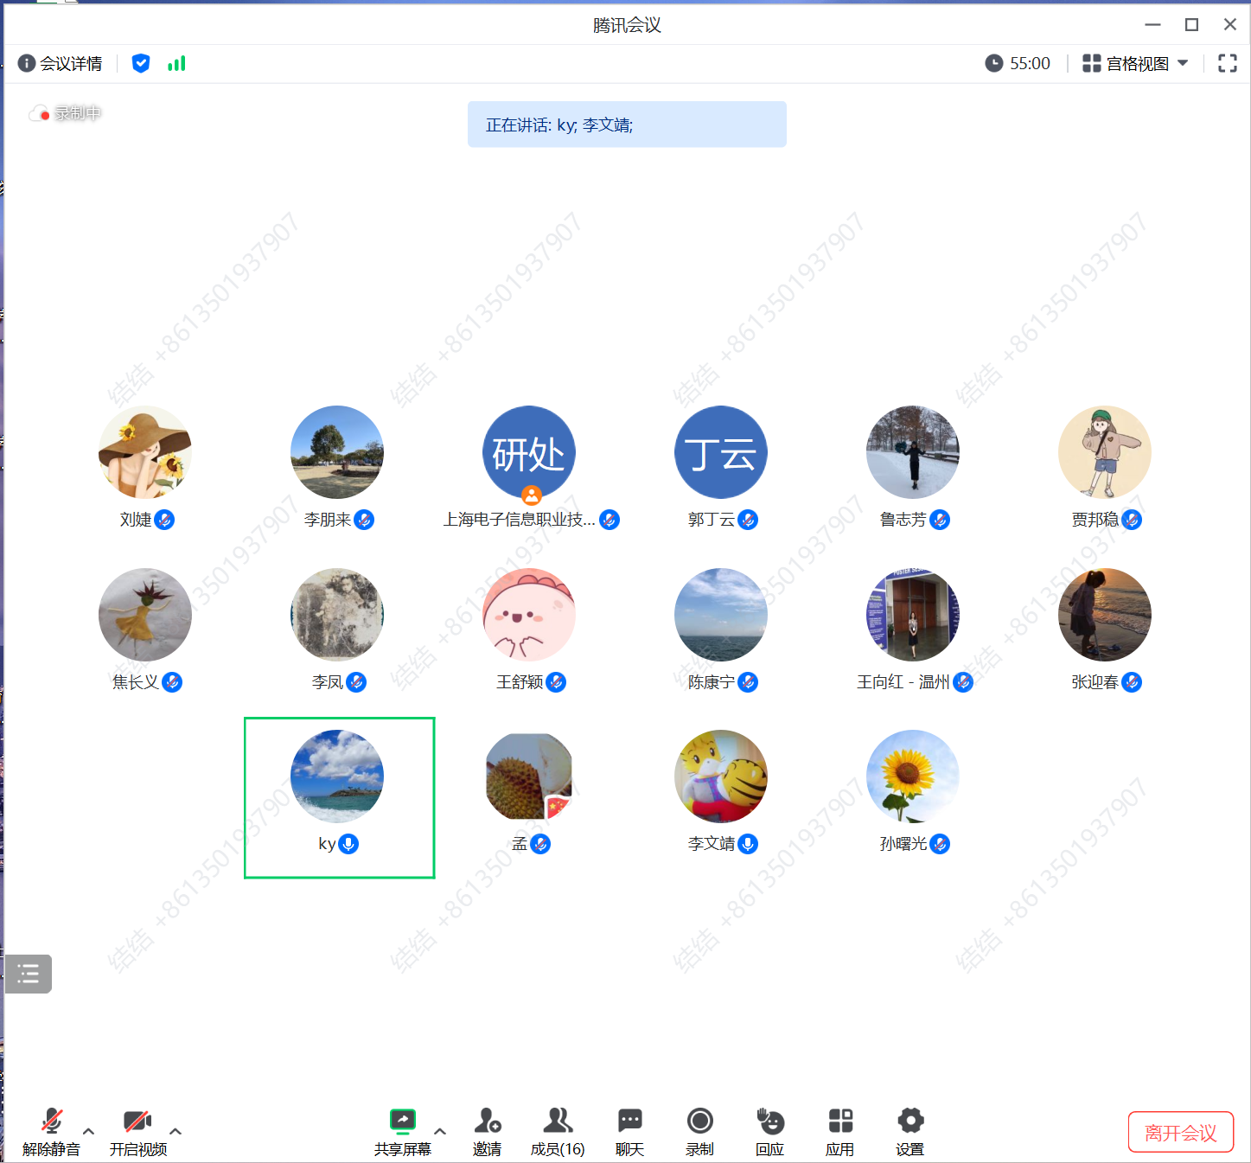This screenshot has height=1163, width=1251.
Task: Click the green network signal indicator
Action: coord(176,63)
